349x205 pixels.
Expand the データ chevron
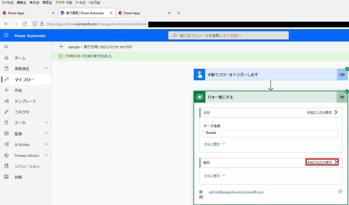46,122
